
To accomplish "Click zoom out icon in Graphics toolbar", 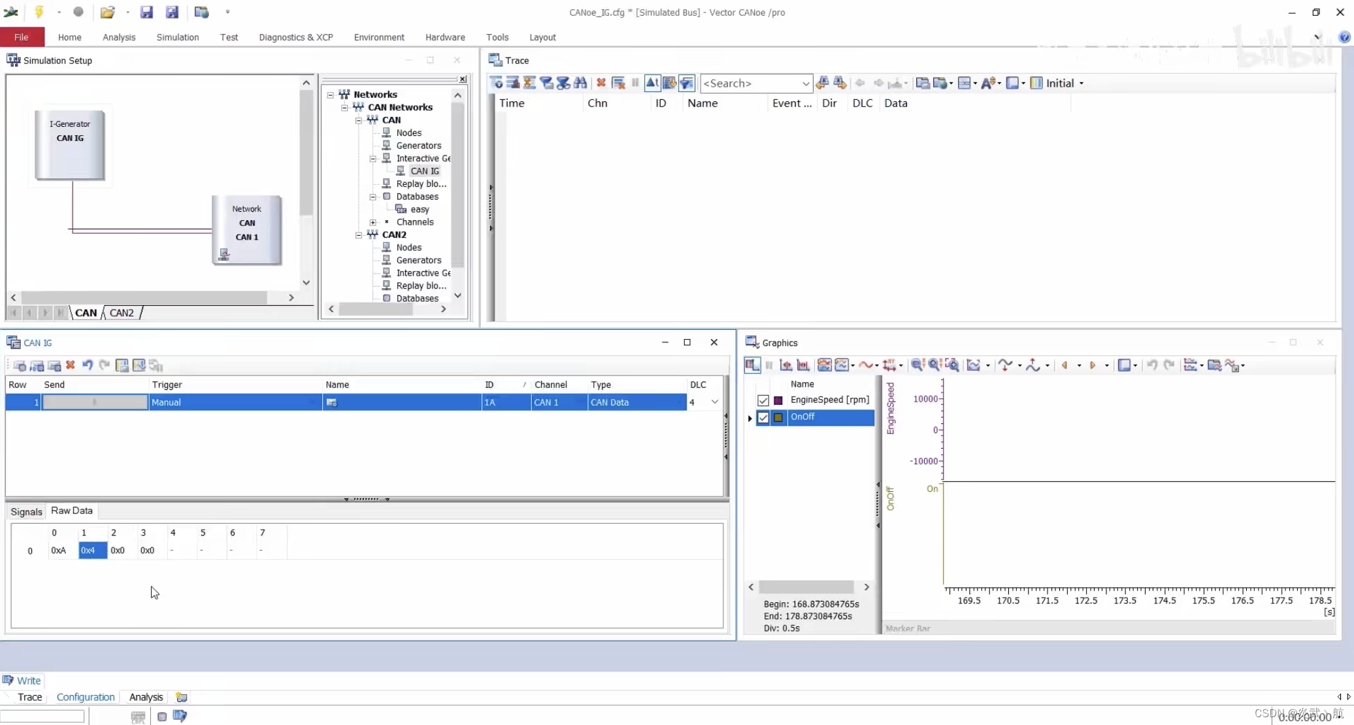I will pos(917,365).
